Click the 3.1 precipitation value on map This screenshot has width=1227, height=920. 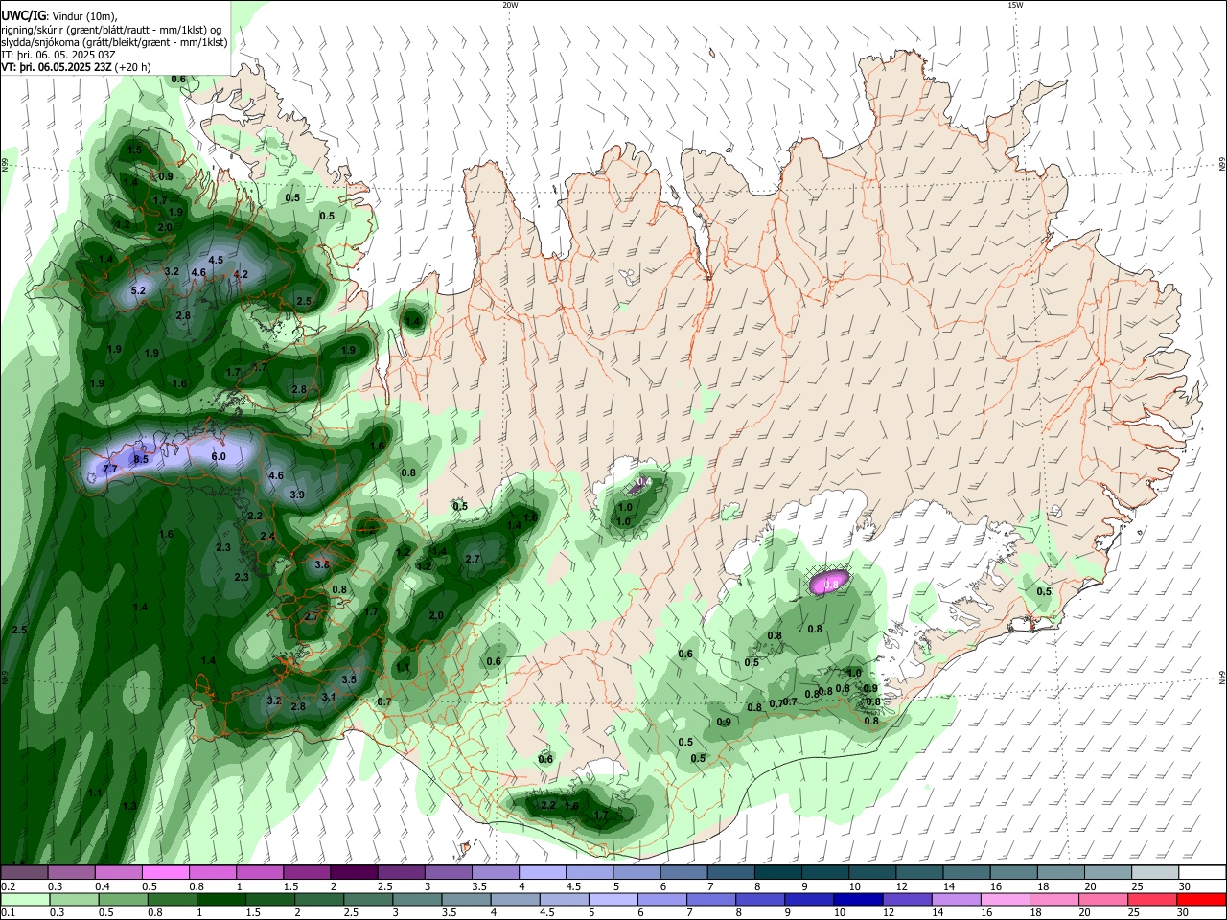(x=329, y=697)
